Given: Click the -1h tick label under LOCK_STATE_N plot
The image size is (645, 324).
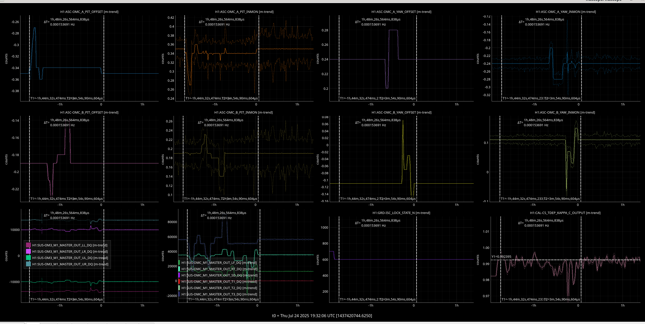Looking at the screenshot, I should tap(371, 305).
